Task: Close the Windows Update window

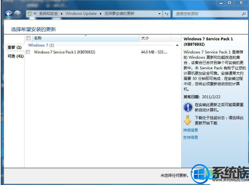Action: pyautogui.click(x=241, y=3)
